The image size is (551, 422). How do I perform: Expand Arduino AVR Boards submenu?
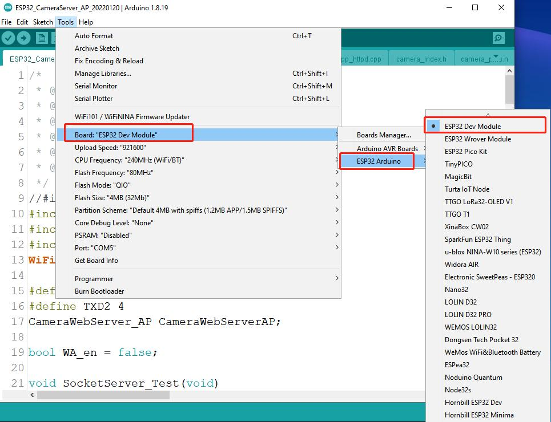(x=383, y=148)
